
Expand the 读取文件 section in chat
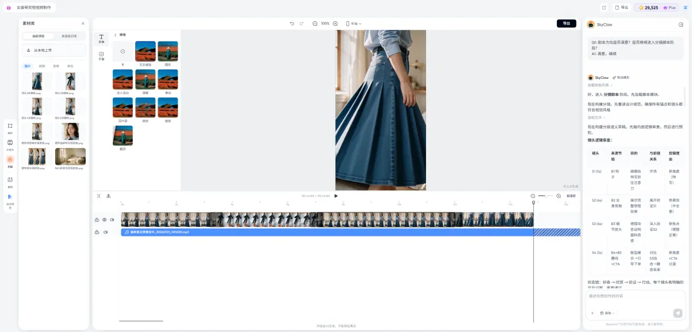pyautogui.click(x=597, y=117)
